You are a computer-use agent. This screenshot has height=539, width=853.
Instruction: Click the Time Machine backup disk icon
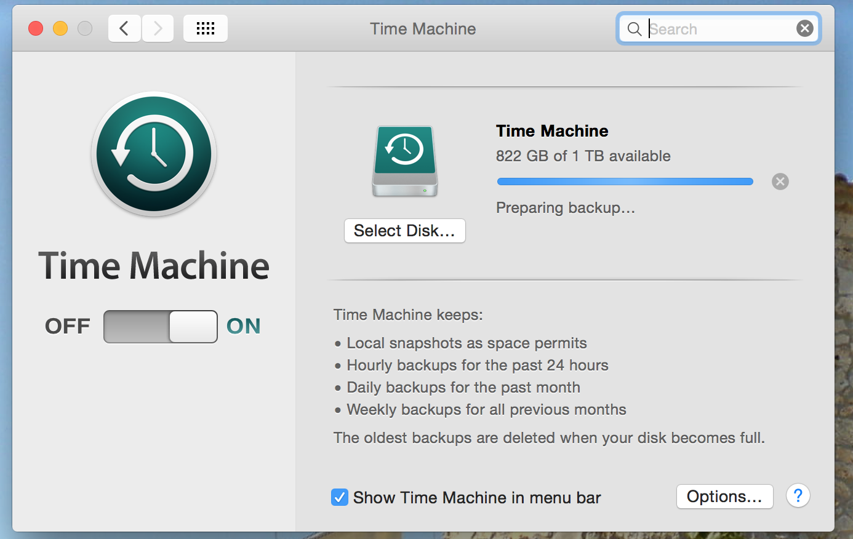(405, 161)
